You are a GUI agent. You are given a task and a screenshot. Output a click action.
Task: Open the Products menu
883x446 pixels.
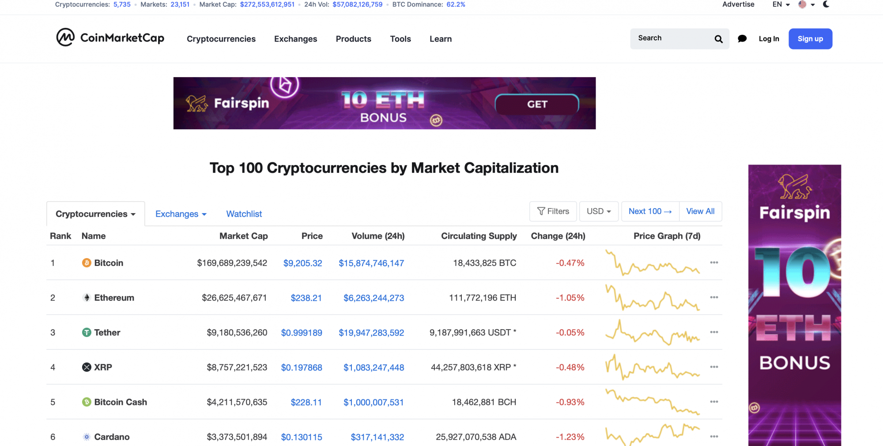[x=353, y=39]
